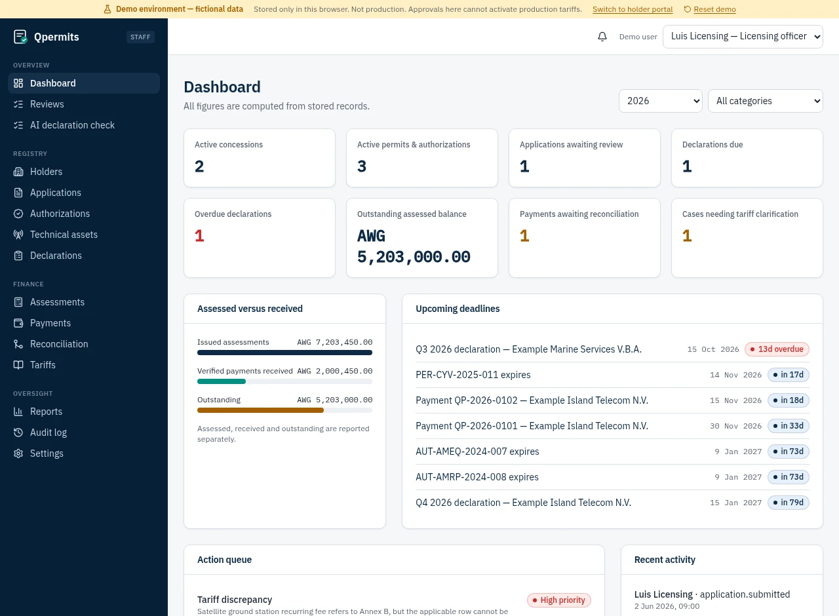Click Issued assessments progress bar
Screen dimensions: 839x616
click(284, 353)
